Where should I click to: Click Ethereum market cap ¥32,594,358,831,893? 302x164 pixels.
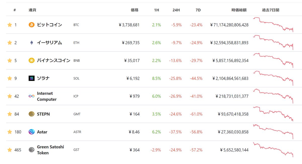coord(229,43)
